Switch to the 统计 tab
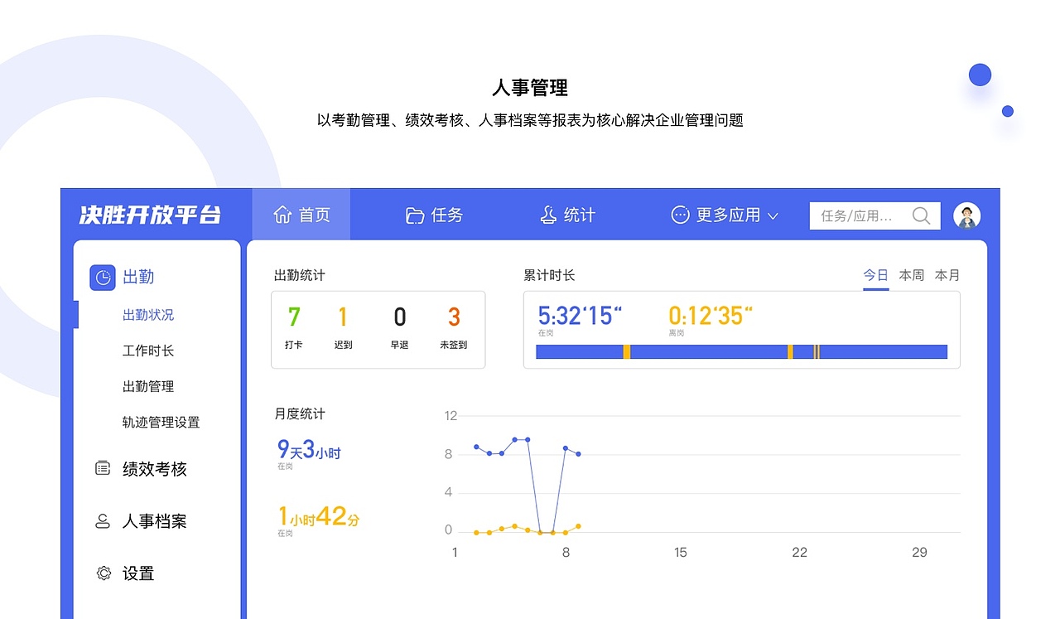Image resolution: width=1060 pixels, height=619 pixels. [568, 215]
